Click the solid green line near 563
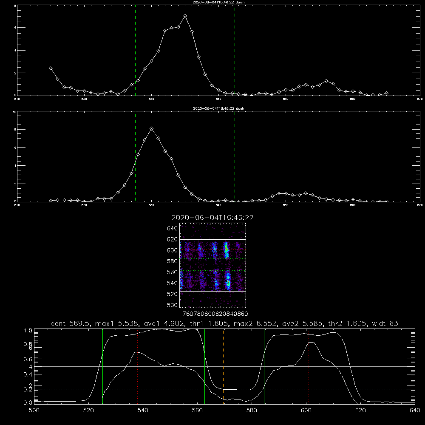Viewport: 425px width, 425px height. 205,366
